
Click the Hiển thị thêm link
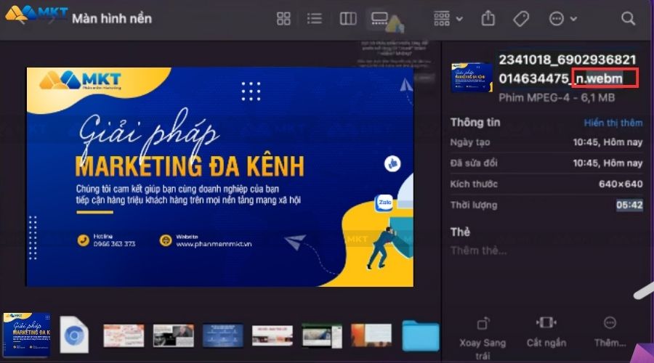click(x=613, y=123)
